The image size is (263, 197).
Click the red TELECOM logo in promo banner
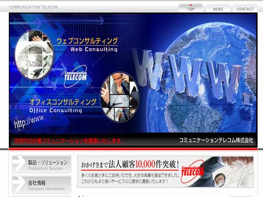[192, 171]
